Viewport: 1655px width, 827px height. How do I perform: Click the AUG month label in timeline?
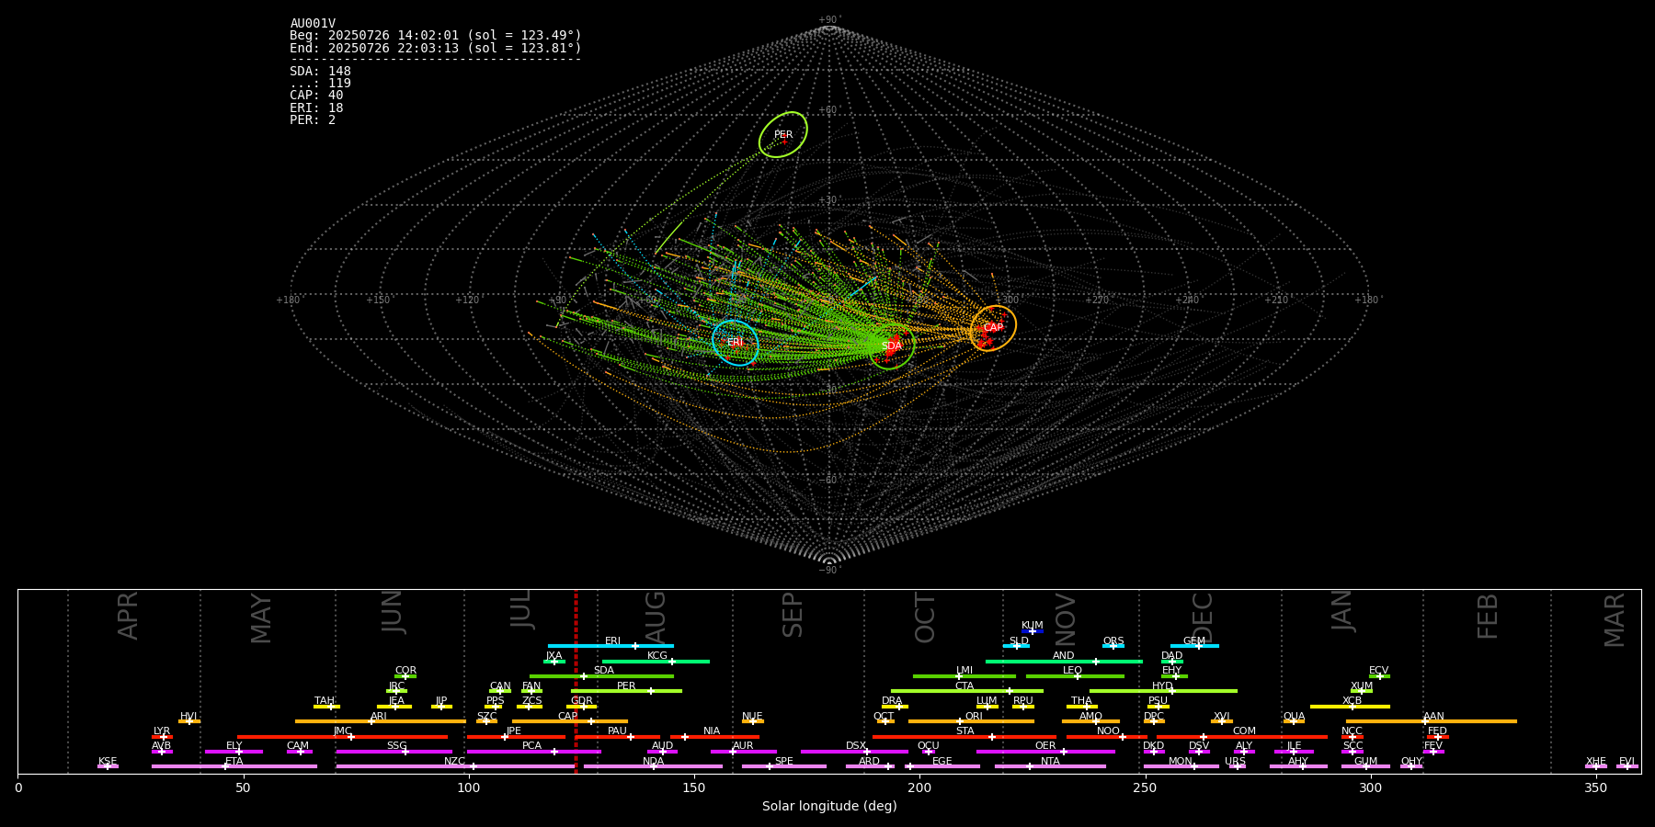tap(656, 616)
